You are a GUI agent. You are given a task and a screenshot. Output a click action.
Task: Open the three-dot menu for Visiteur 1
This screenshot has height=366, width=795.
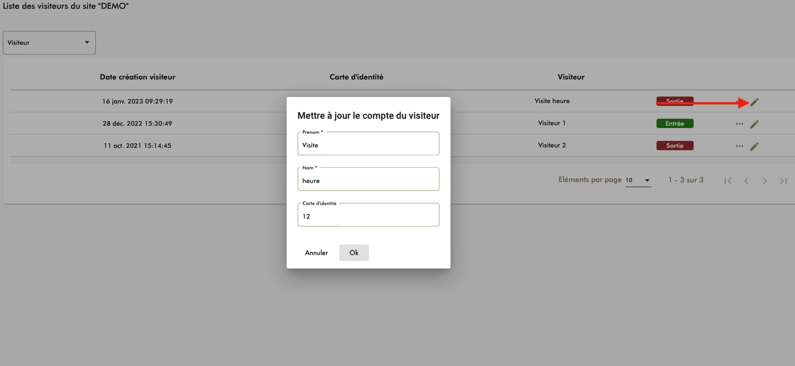point(739,124)
